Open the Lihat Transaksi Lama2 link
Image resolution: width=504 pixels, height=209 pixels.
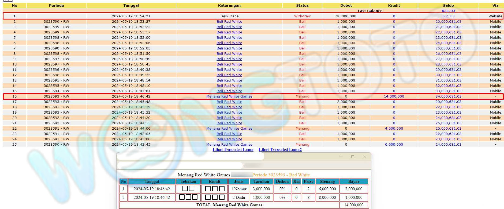280,150
